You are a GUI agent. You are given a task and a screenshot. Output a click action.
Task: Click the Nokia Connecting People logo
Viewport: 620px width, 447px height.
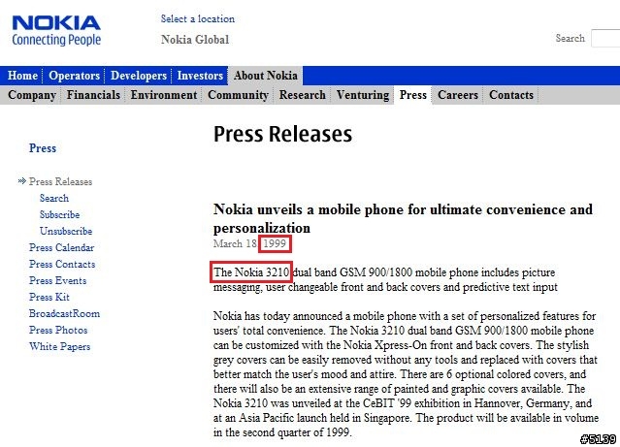point(56,31)
